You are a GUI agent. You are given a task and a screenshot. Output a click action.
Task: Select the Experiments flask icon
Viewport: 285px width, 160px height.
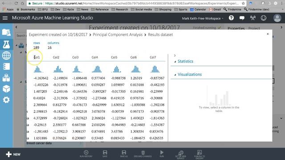pyautogui.click(x=6, y=44)
